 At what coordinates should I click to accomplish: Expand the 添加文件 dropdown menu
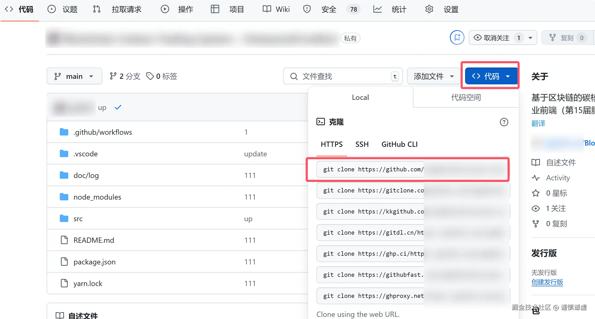click(433, 76)
